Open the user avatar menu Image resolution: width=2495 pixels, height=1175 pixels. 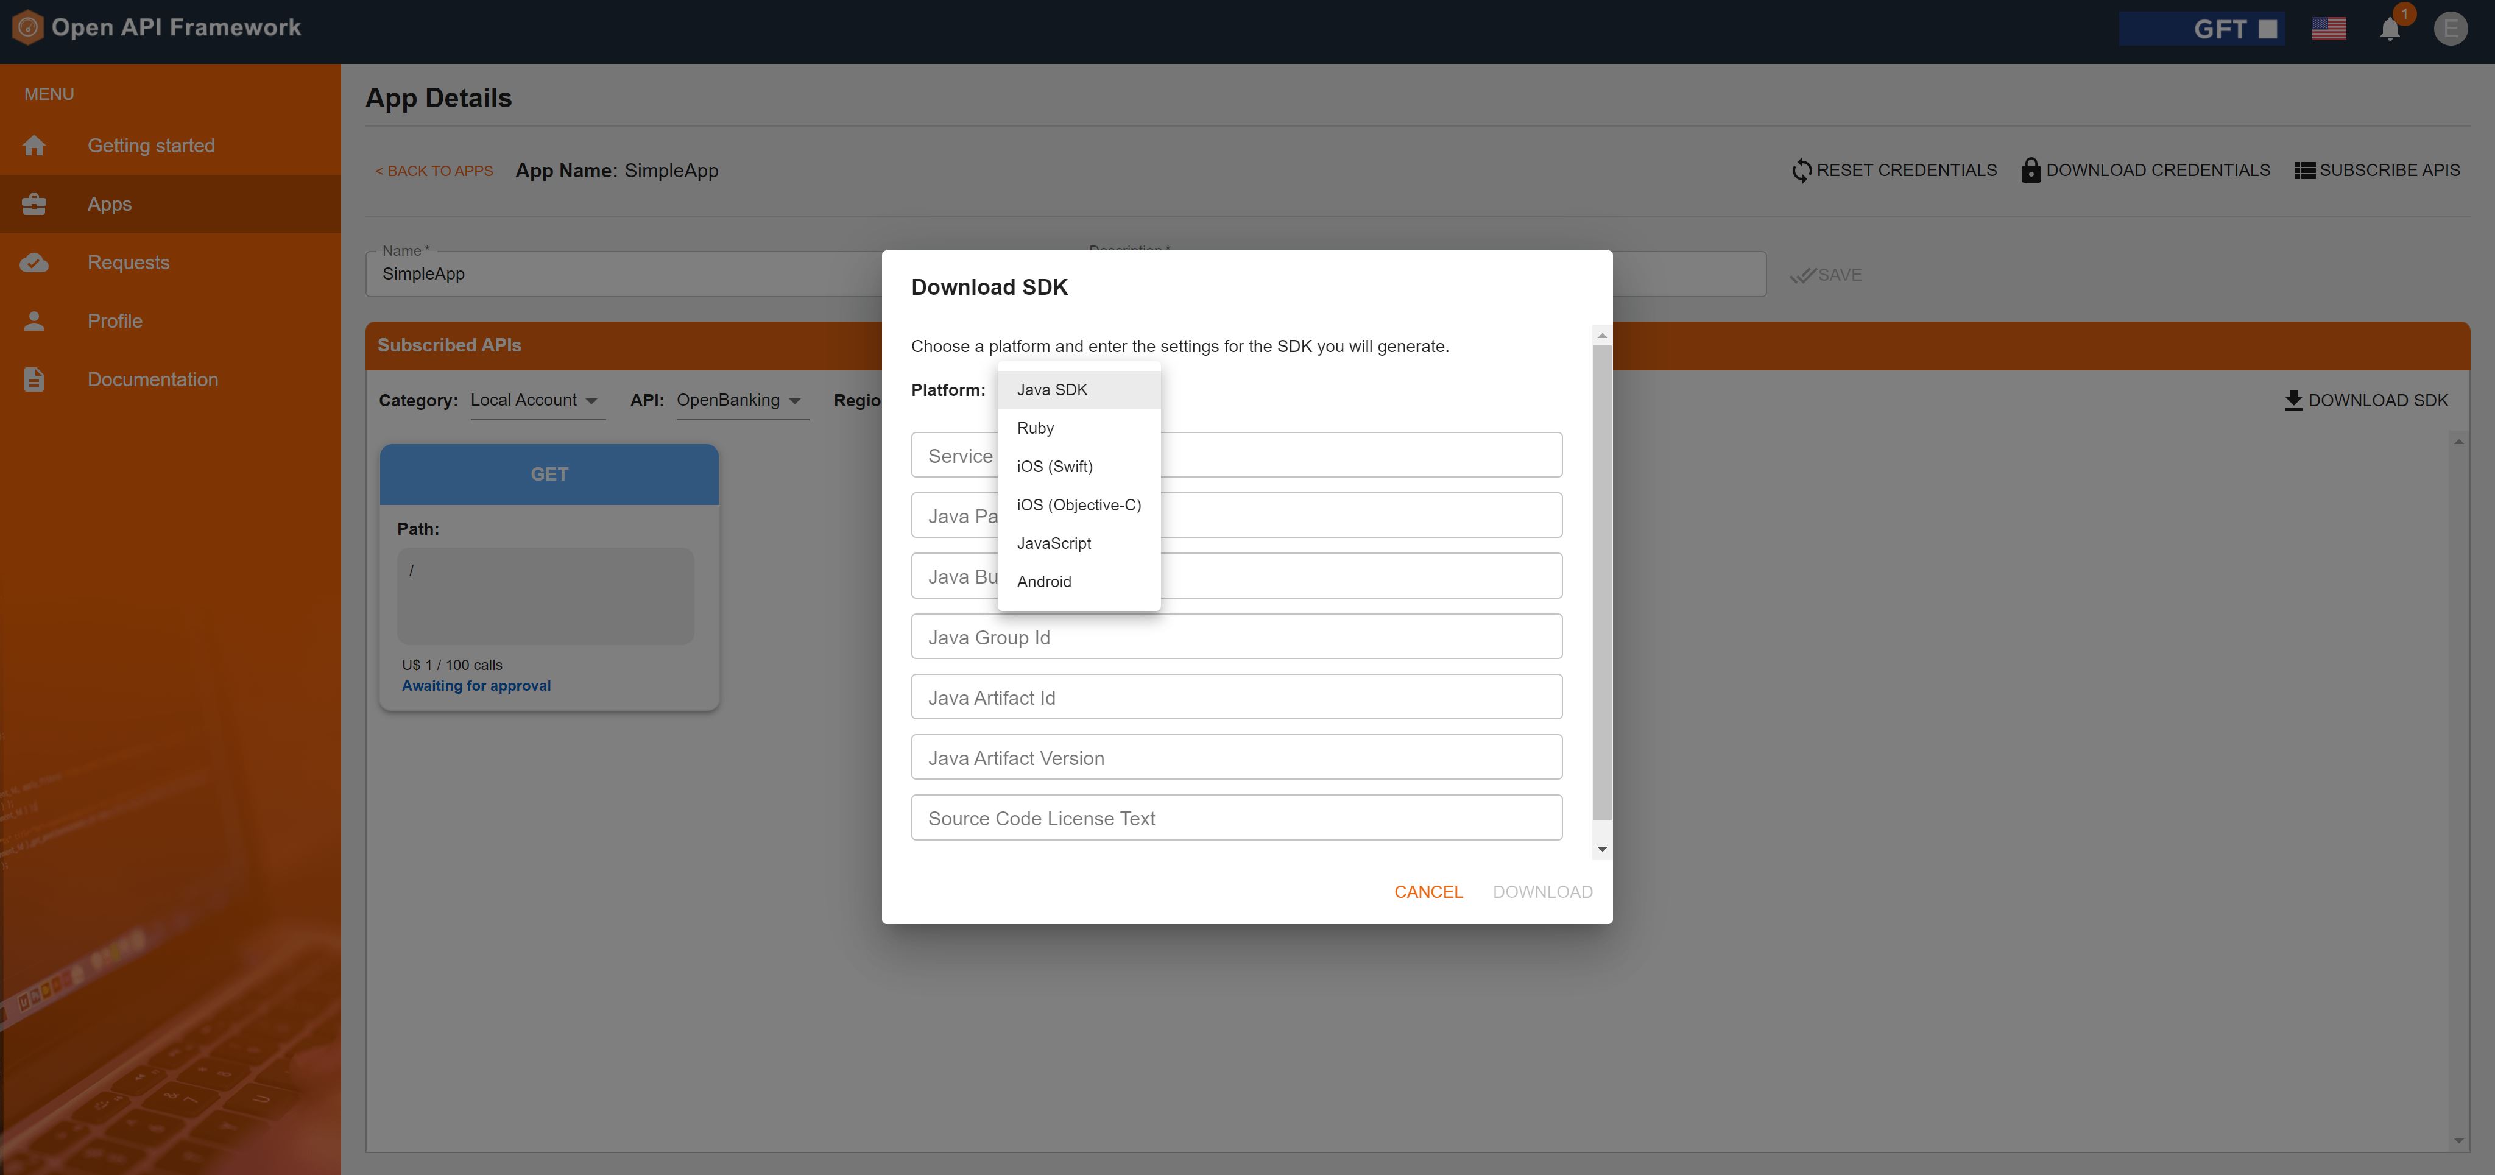pyautogui.click(x=2451, y=28)
